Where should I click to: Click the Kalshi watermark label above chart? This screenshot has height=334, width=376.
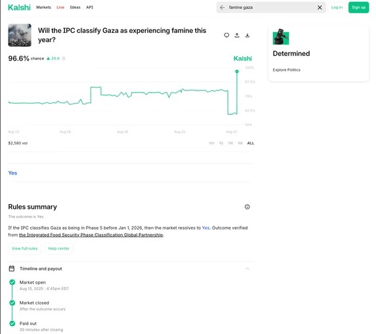click(243, 58)
